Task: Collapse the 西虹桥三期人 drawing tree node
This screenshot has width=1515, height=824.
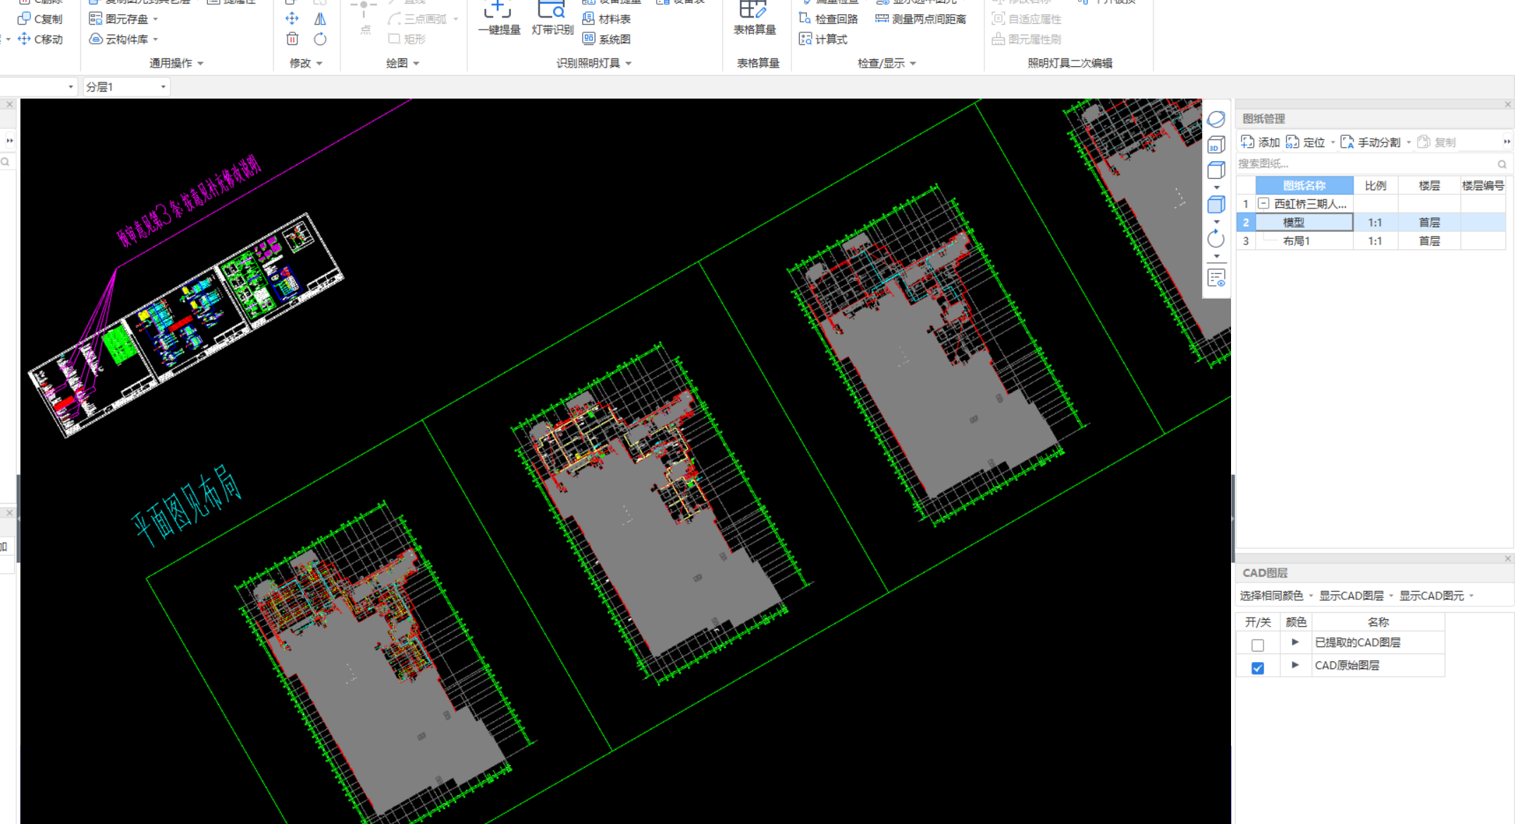Action: [x=1264, y=204]
